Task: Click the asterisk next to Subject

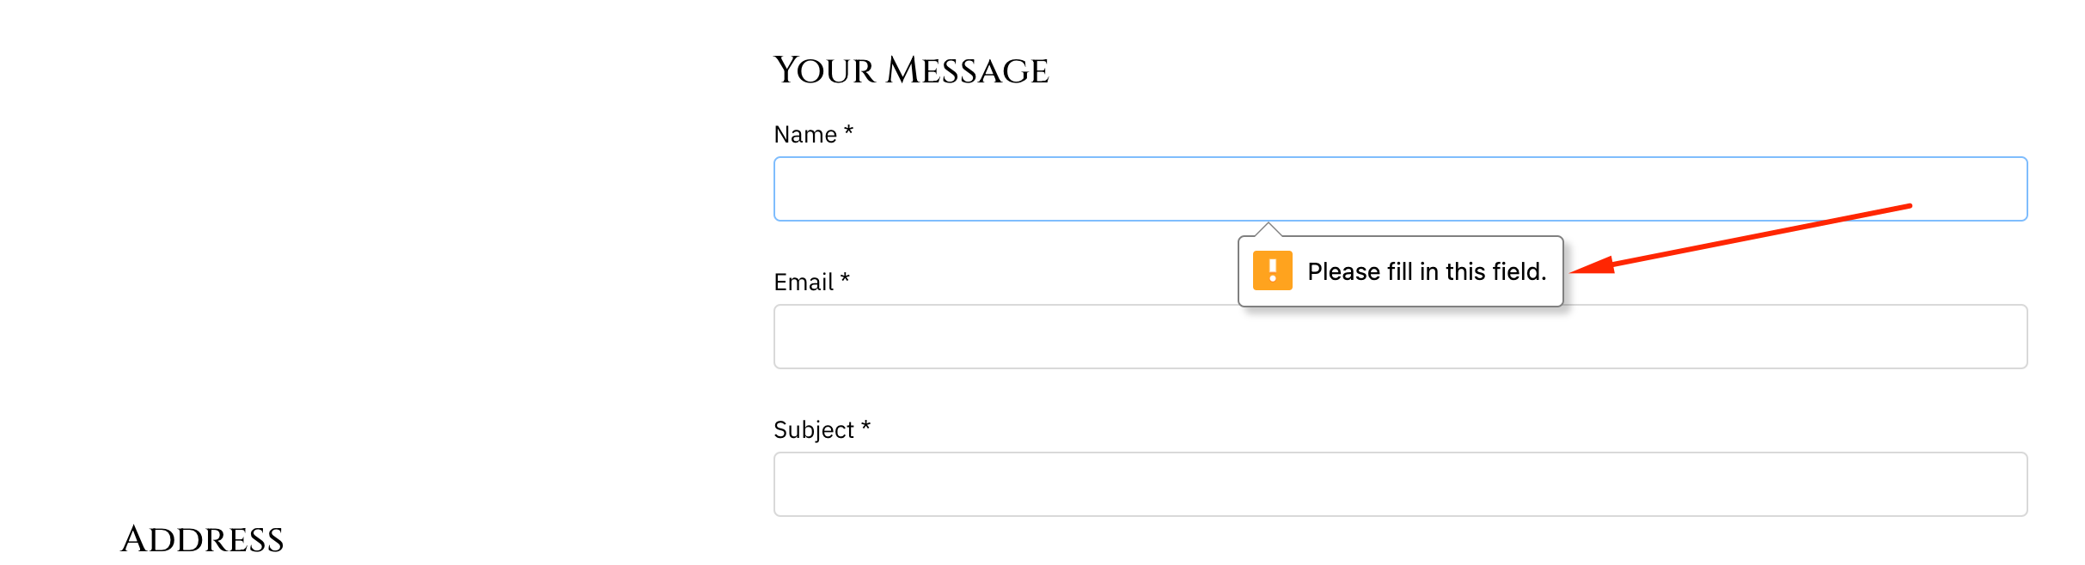Action: click(x=868, y=428)
